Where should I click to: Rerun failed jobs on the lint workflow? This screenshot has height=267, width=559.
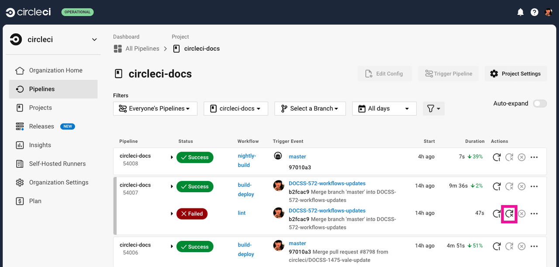(509, 214)
